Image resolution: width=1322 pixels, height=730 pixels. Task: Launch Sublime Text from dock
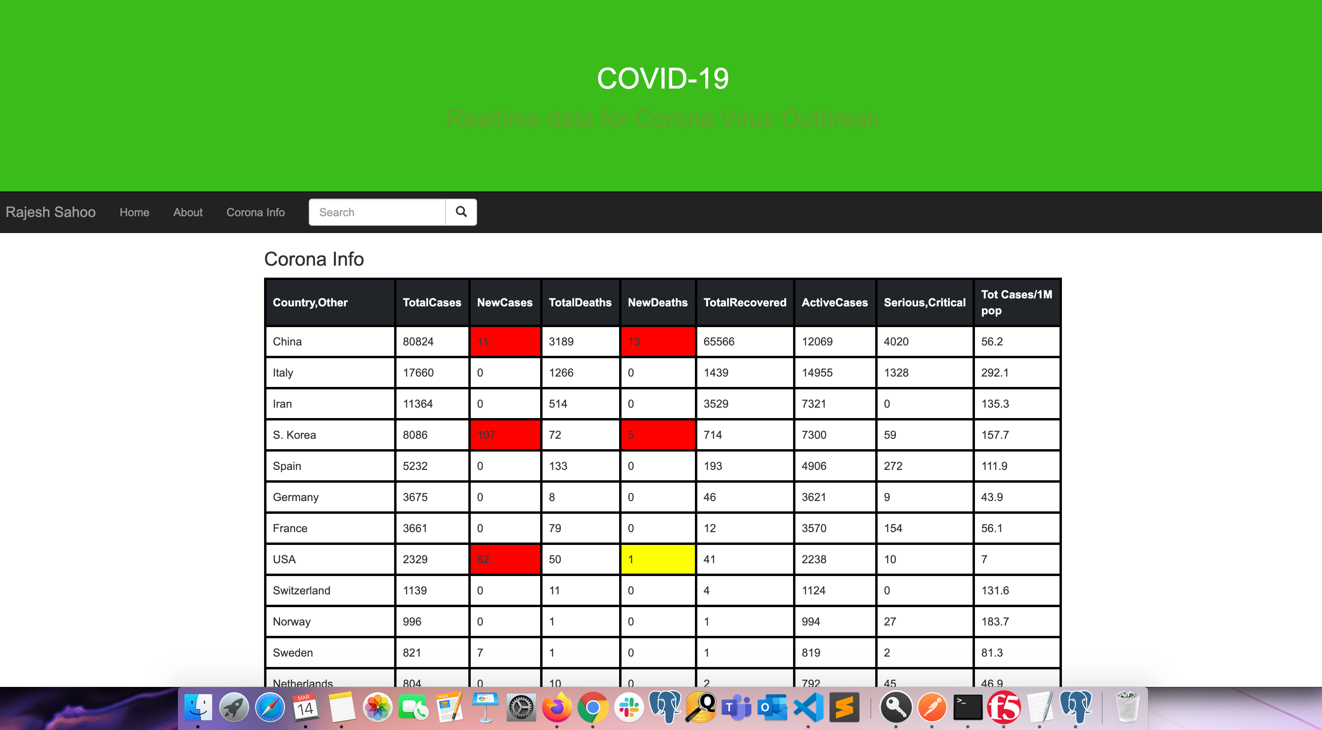click(x=844, y=708)
